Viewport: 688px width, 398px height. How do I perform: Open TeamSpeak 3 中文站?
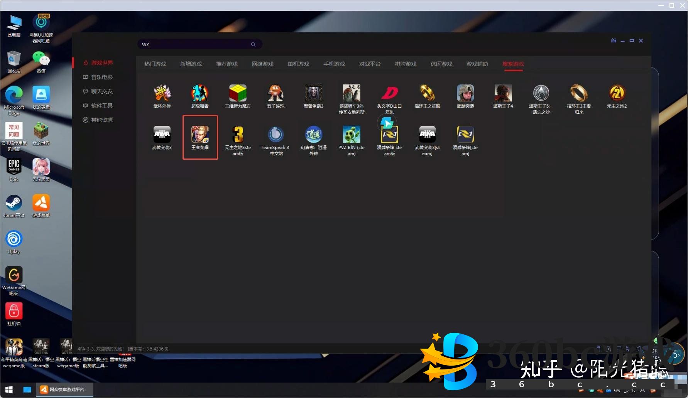coord(276,136)
